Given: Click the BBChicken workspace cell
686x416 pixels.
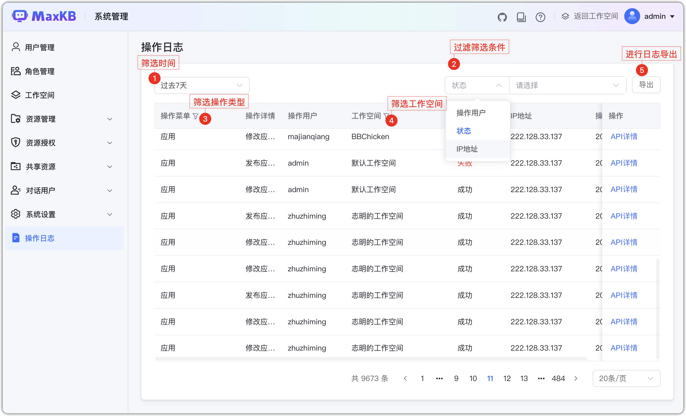Looking at the screenshot, I should [370, 136].
